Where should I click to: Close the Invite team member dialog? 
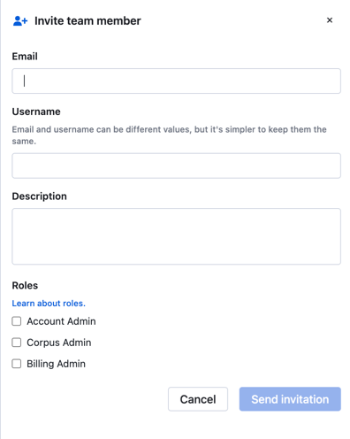click(330, 20)
